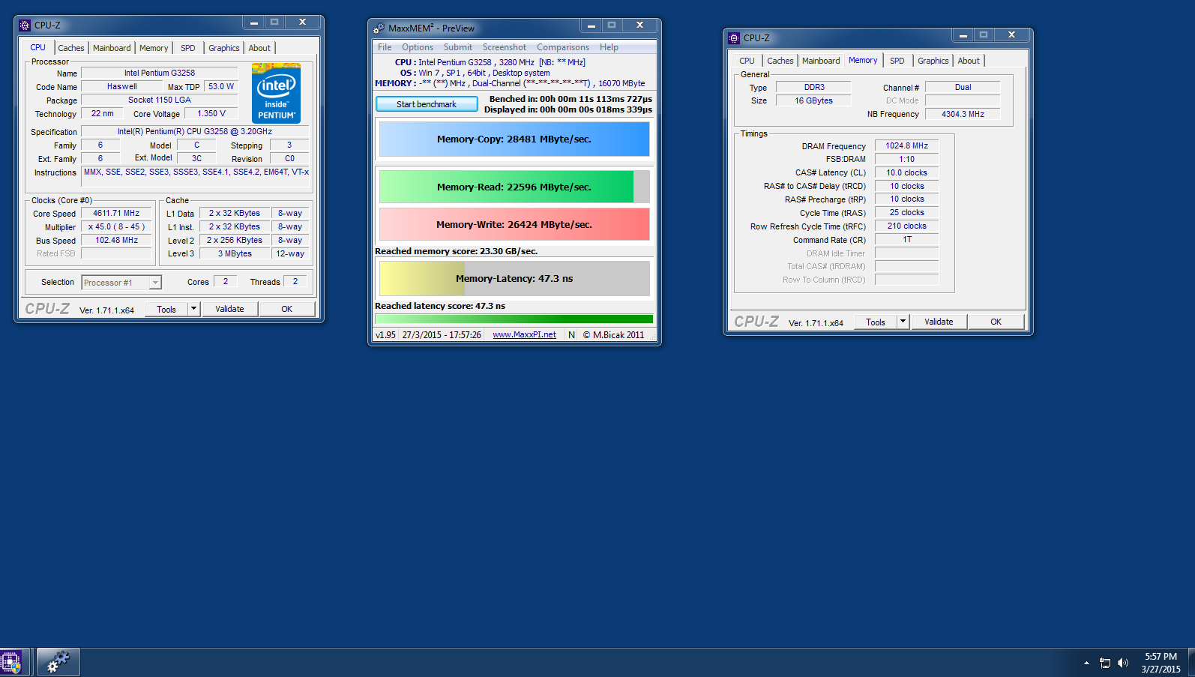Click NB Frequency value 4304.3 MHz
Screen dimensions: 1195x677
(x=963, y=114)
